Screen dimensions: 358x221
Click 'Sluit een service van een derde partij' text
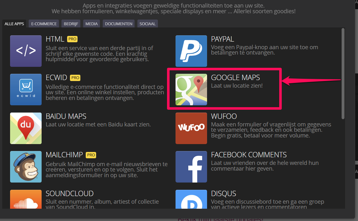99,54
